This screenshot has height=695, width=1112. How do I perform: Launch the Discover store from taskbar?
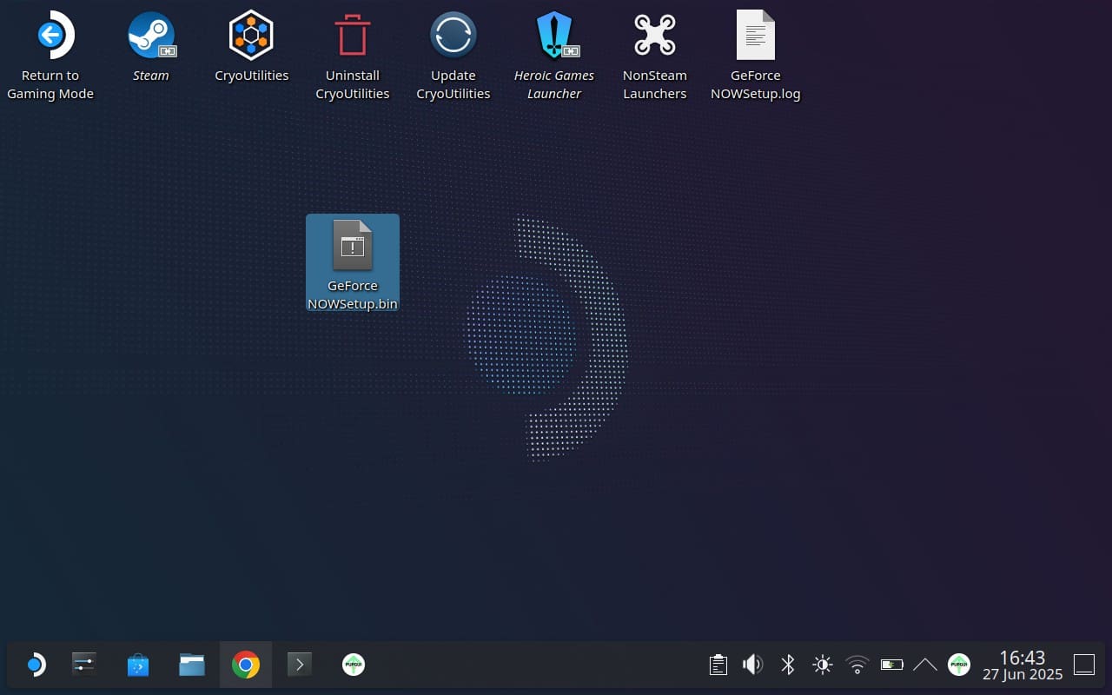137,665
